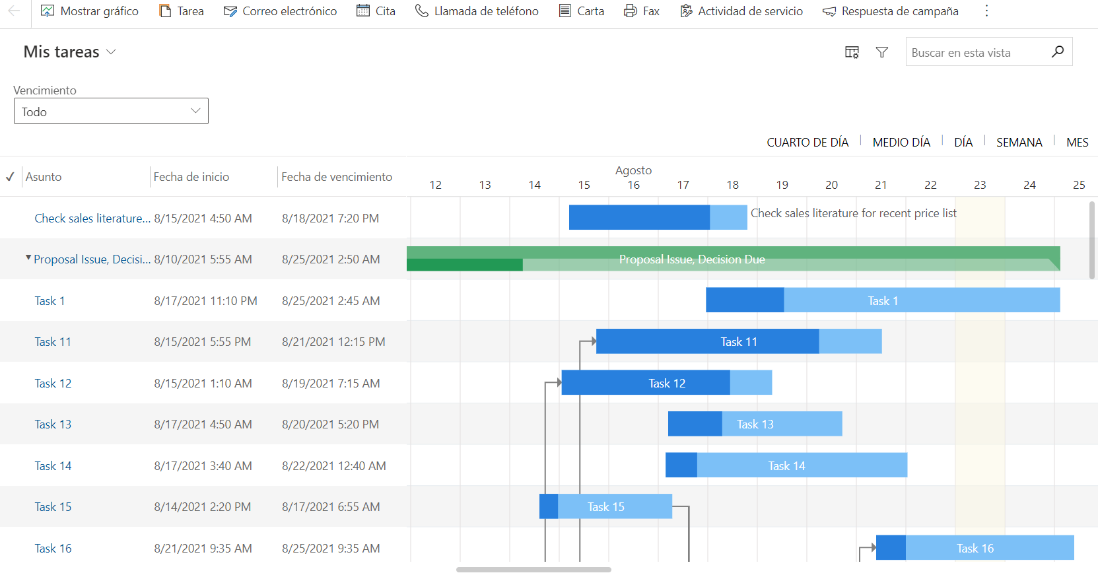Switch timeline scale to SEMANA
The image size is (1098, 575).
[x=1019, y=143]
